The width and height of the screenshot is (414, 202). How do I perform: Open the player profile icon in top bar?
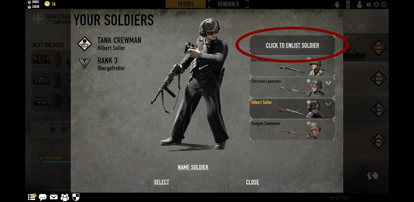coord(359,5)
